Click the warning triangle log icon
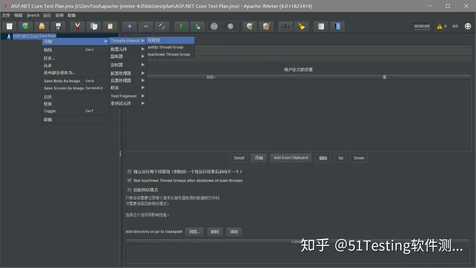The image size is (476, 268). click(x=439, y=26)
